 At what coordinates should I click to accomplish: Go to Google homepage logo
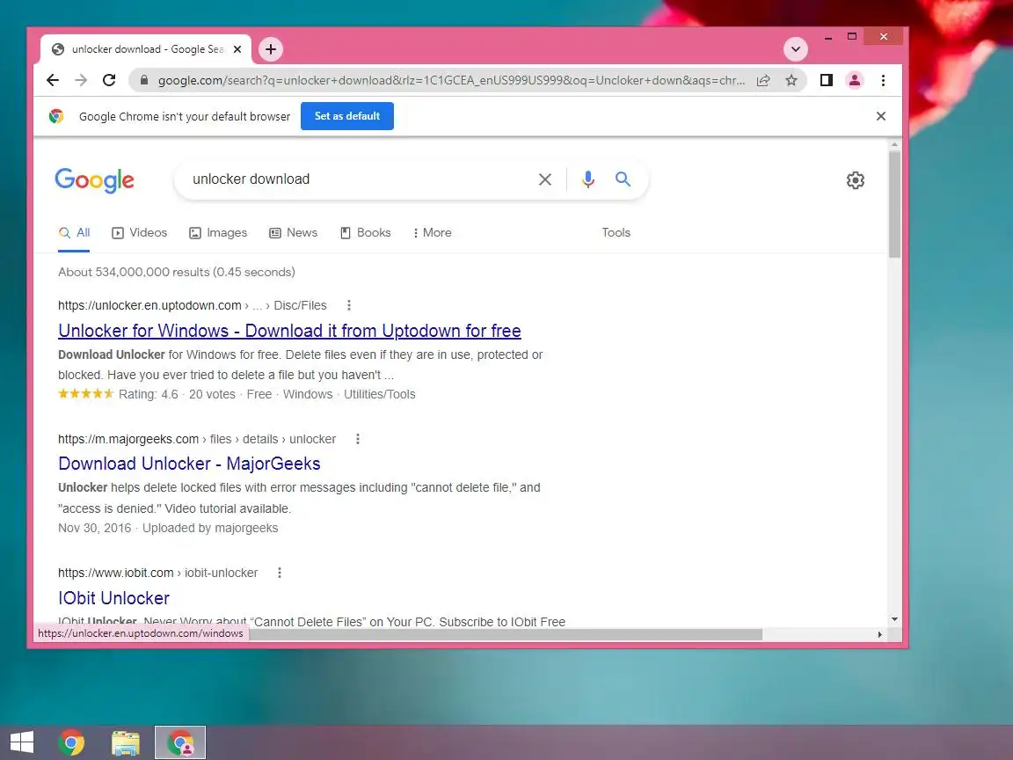tap(94, 180)
